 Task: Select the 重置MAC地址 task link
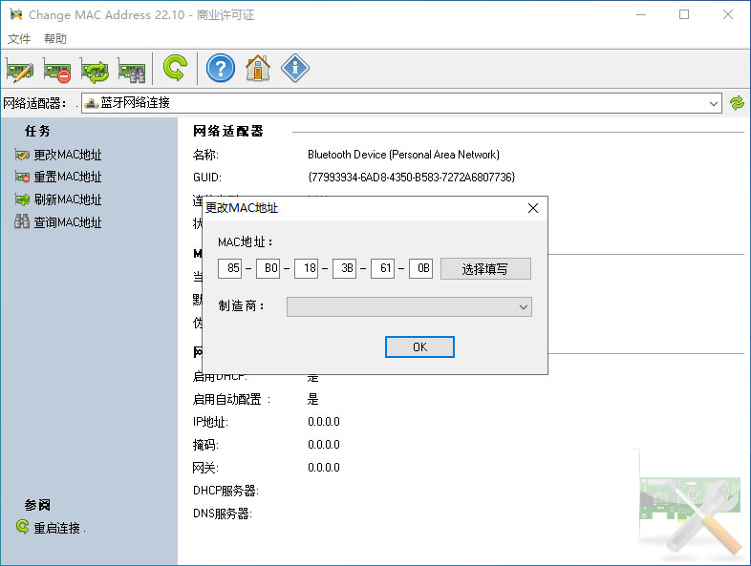(x=68, y=177)
